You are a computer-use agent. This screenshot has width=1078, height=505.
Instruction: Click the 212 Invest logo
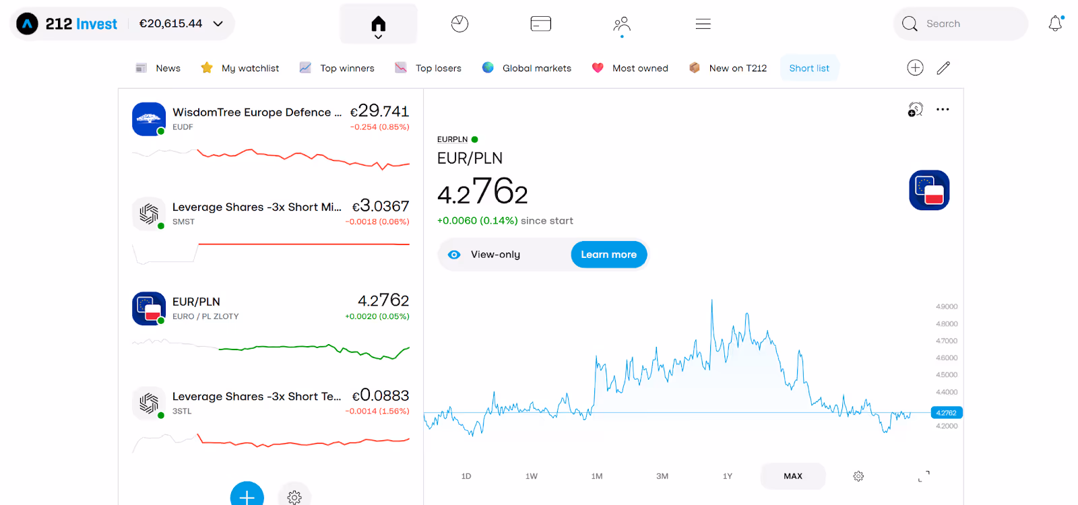coord(67,24)
